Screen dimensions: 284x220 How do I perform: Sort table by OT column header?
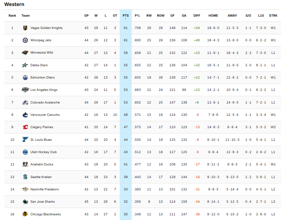click(x=115, y=16)
